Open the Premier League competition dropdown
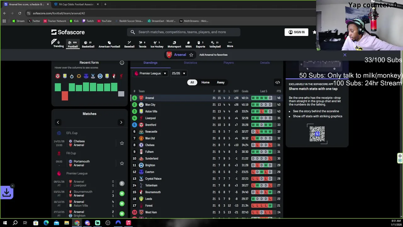 click(x=150, y=73)
